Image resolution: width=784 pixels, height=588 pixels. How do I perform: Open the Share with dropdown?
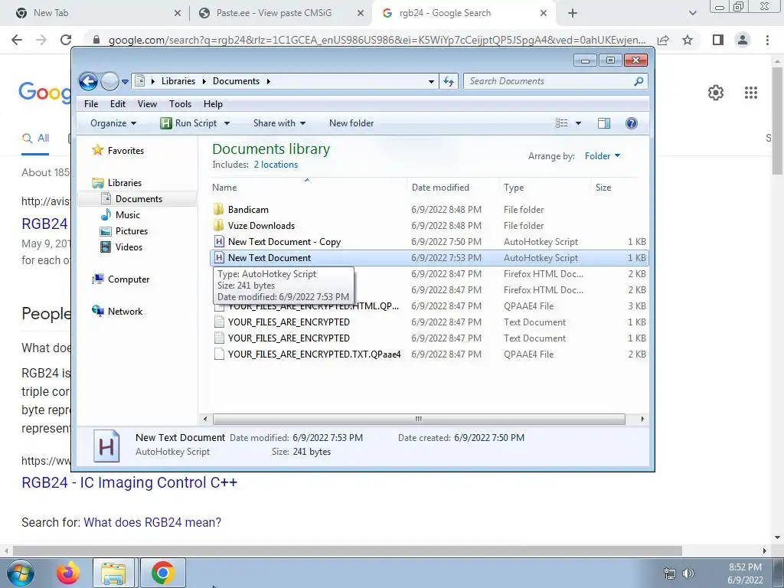click(279, 123)
